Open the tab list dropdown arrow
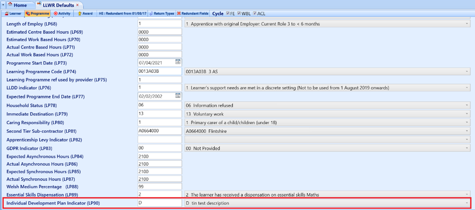The image size is (475, 210). pyautogui.click(x=3, y=5)
